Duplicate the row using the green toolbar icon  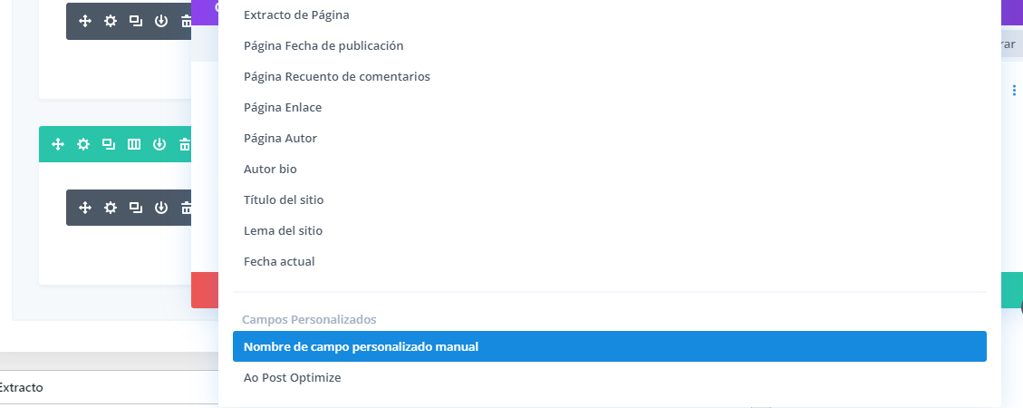pyautogui.click(x=109, y=144)
